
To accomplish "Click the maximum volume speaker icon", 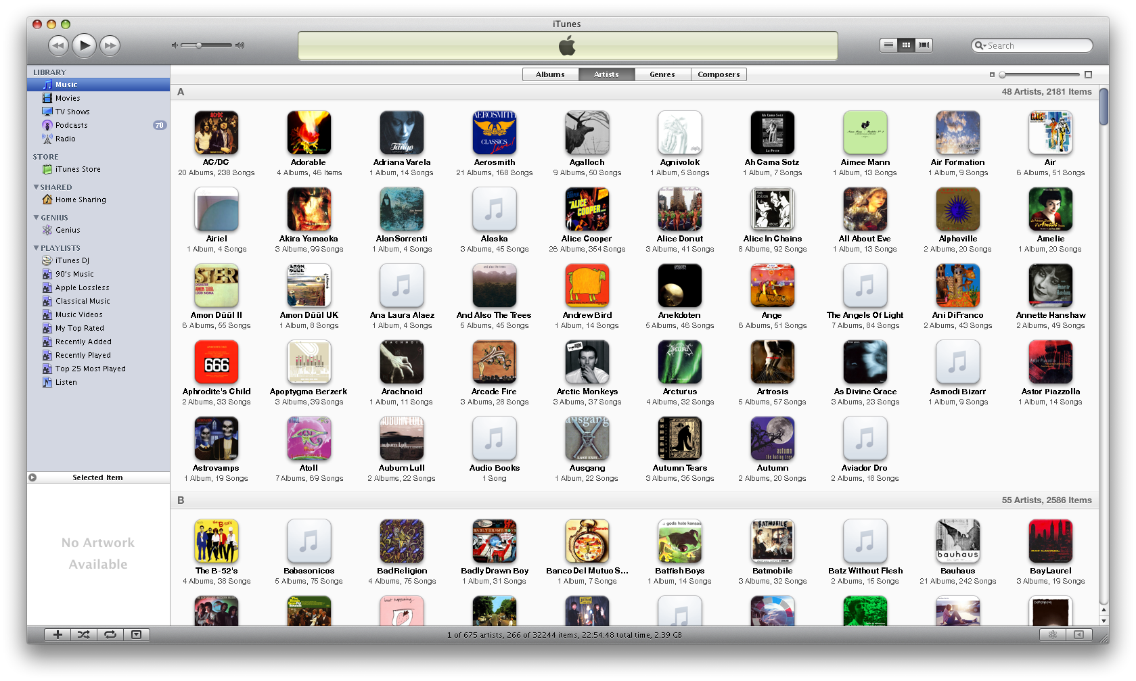I will 240,45.
